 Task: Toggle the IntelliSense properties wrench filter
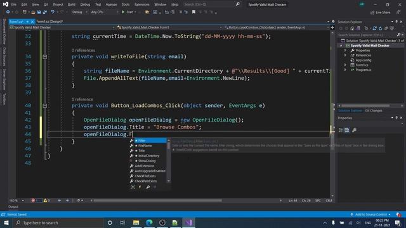(x=148, y=187)
